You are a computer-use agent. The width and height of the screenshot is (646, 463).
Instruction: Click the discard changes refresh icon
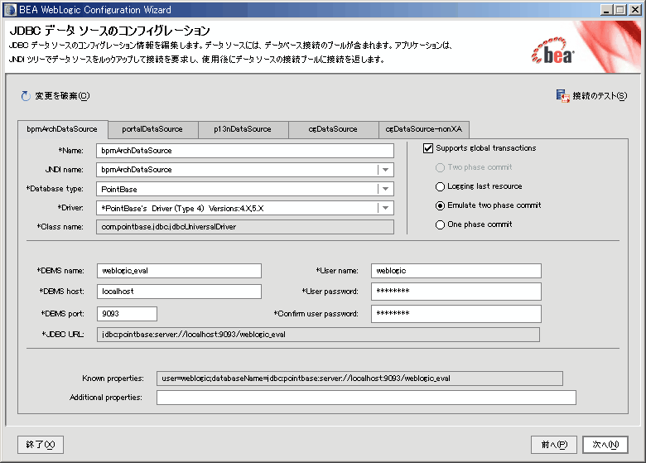tap(26, 96)
